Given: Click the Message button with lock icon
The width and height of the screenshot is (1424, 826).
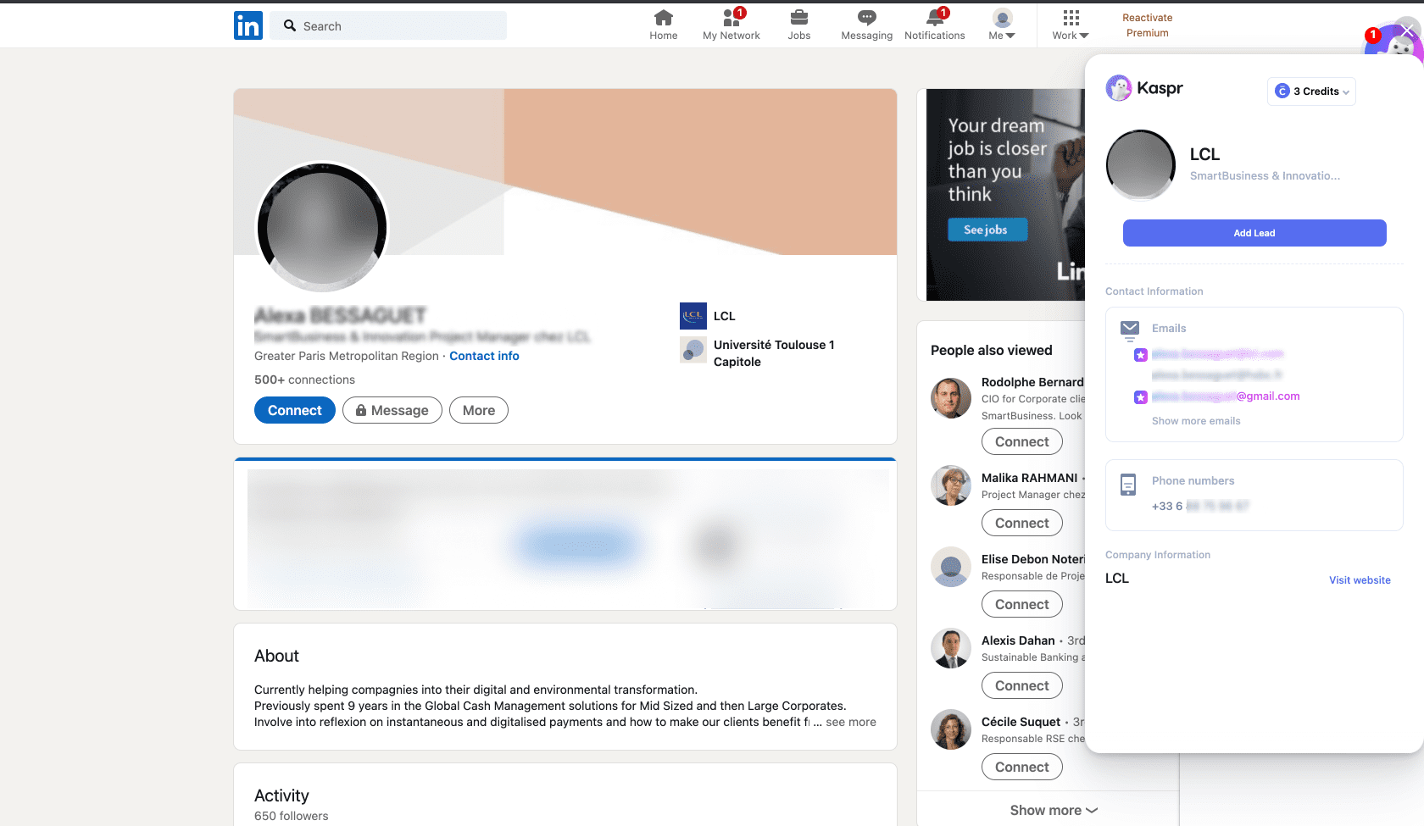Looking at the screenshot, I should (x=392, y=410).
